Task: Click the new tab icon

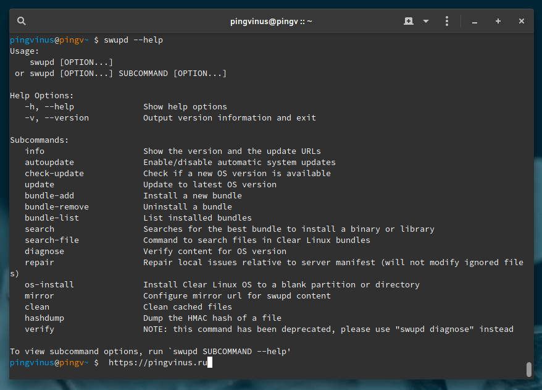Action: 408,21
